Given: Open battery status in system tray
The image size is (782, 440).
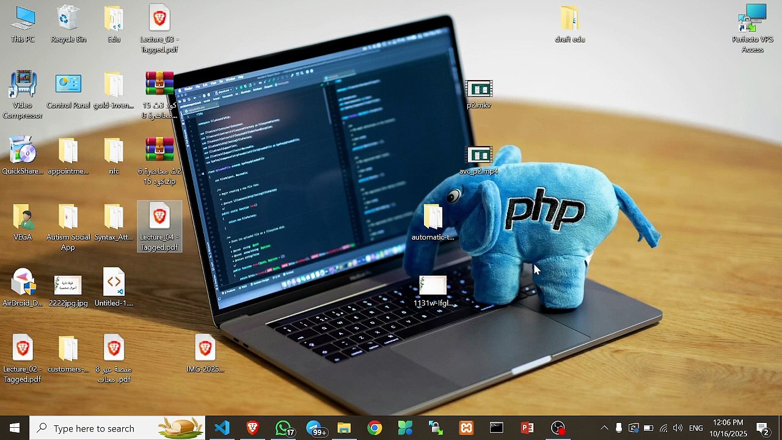Looking at the screenshot, I should point(648,428).
